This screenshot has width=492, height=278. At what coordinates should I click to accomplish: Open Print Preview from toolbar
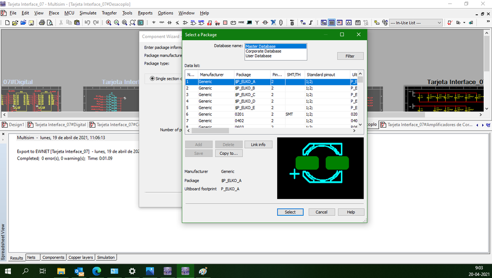point(50,23)
